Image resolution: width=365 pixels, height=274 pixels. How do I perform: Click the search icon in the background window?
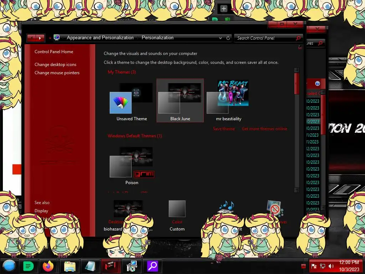click(320, 43)
